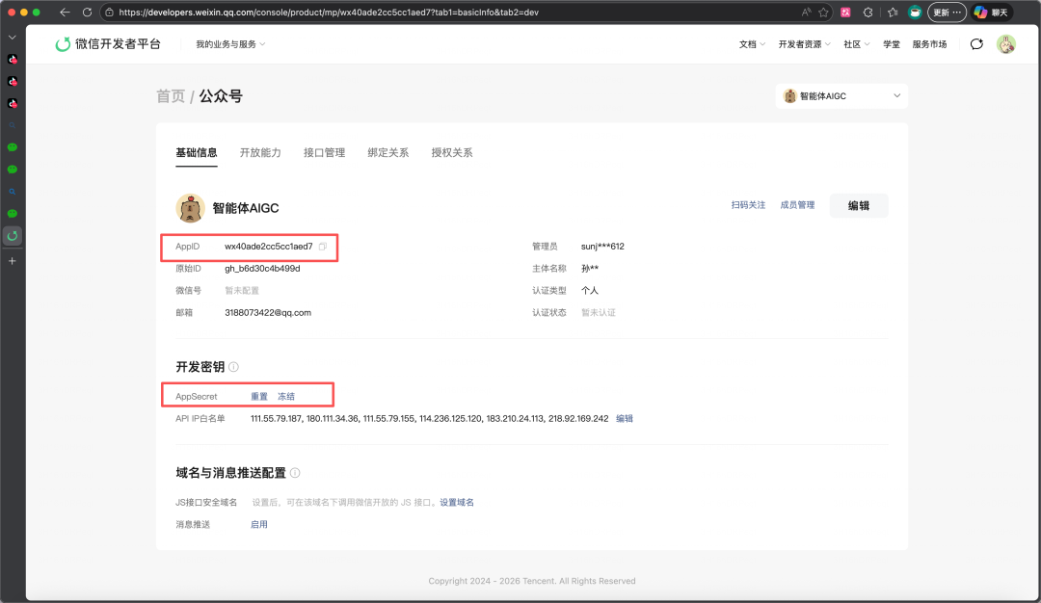
Task: Click the 智能体AIGC account name heading
Action: (246, 208)
